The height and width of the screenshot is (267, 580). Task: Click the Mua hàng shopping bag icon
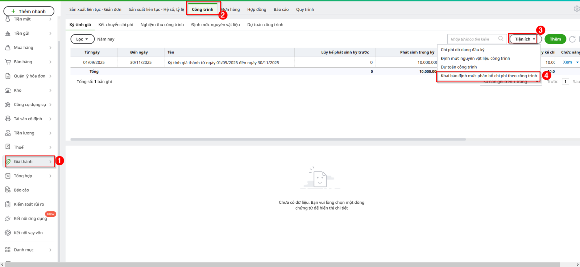pos(8,48)
